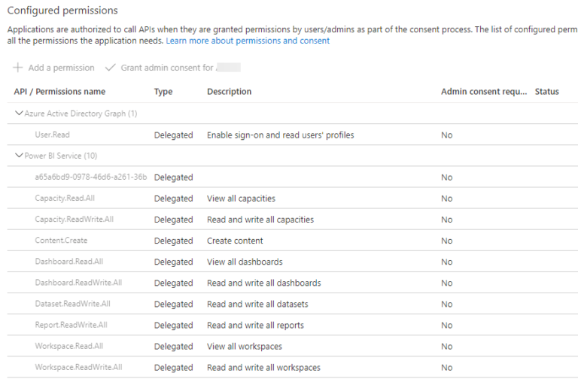
Task: Open the Dashboard.ReadWrite.All permission
Action: click(78, 282)
